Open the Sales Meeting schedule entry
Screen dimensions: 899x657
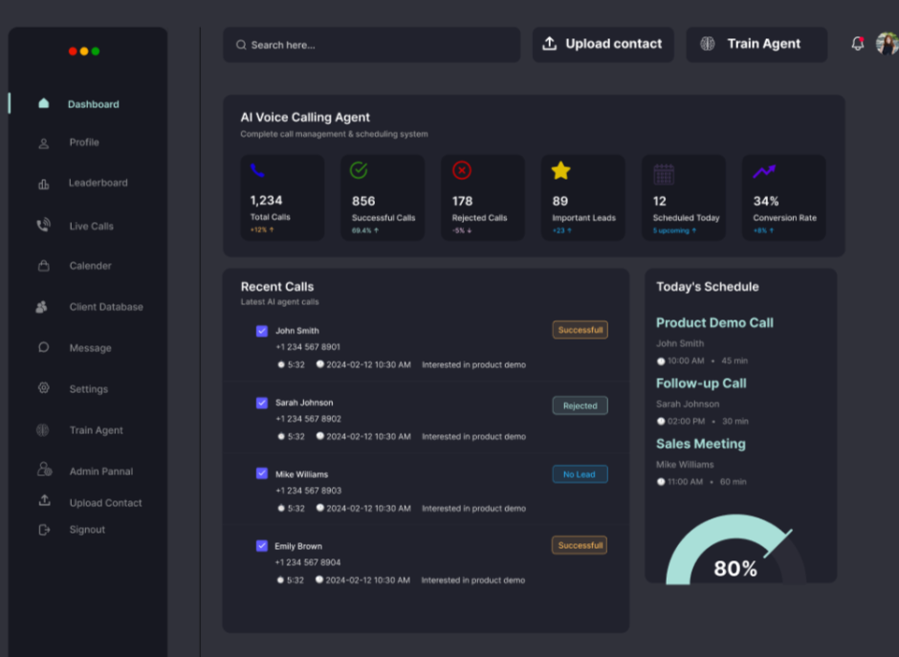[701, 444]
